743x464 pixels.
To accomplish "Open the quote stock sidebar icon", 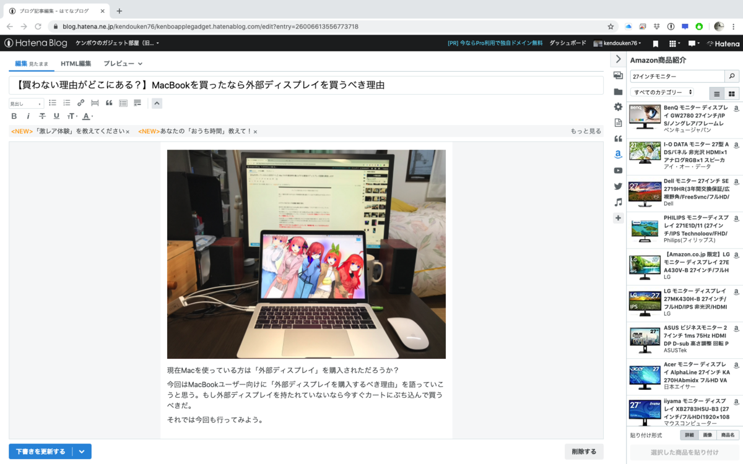I will (x=618, y=139).
